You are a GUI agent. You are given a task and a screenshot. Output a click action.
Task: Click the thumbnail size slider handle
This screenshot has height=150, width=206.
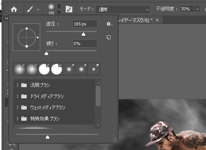point(48,137)
